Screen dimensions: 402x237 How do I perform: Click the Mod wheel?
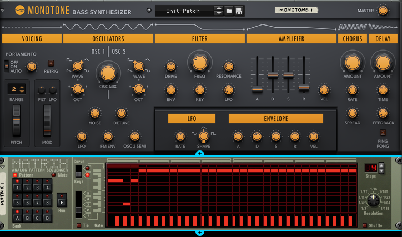point(47,120)
